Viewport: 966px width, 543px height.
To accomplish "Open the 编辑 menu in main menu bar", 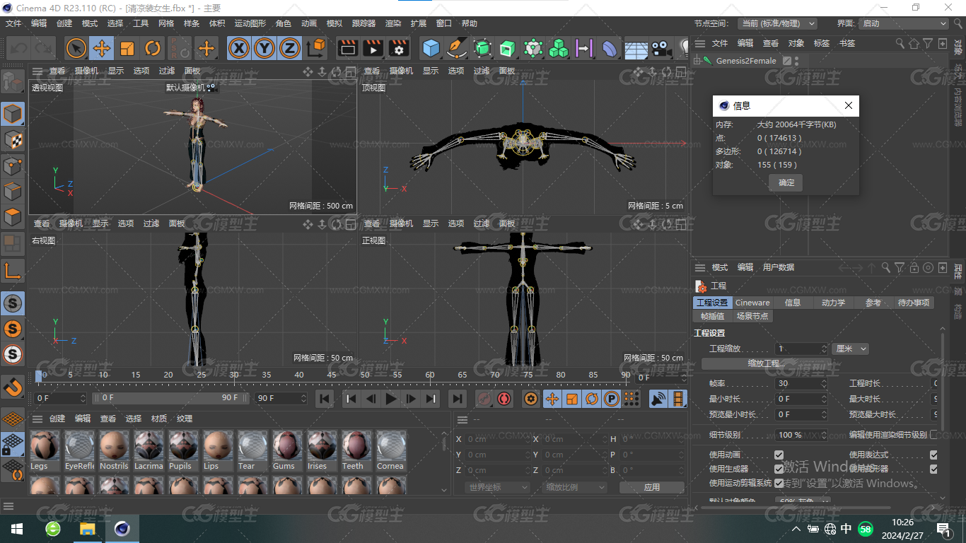I will click(39, 23).
